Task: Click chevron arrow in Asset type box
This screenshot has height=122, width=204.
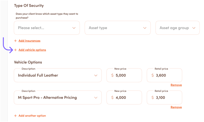Action: pyautogui.click(x=145, y=28)
